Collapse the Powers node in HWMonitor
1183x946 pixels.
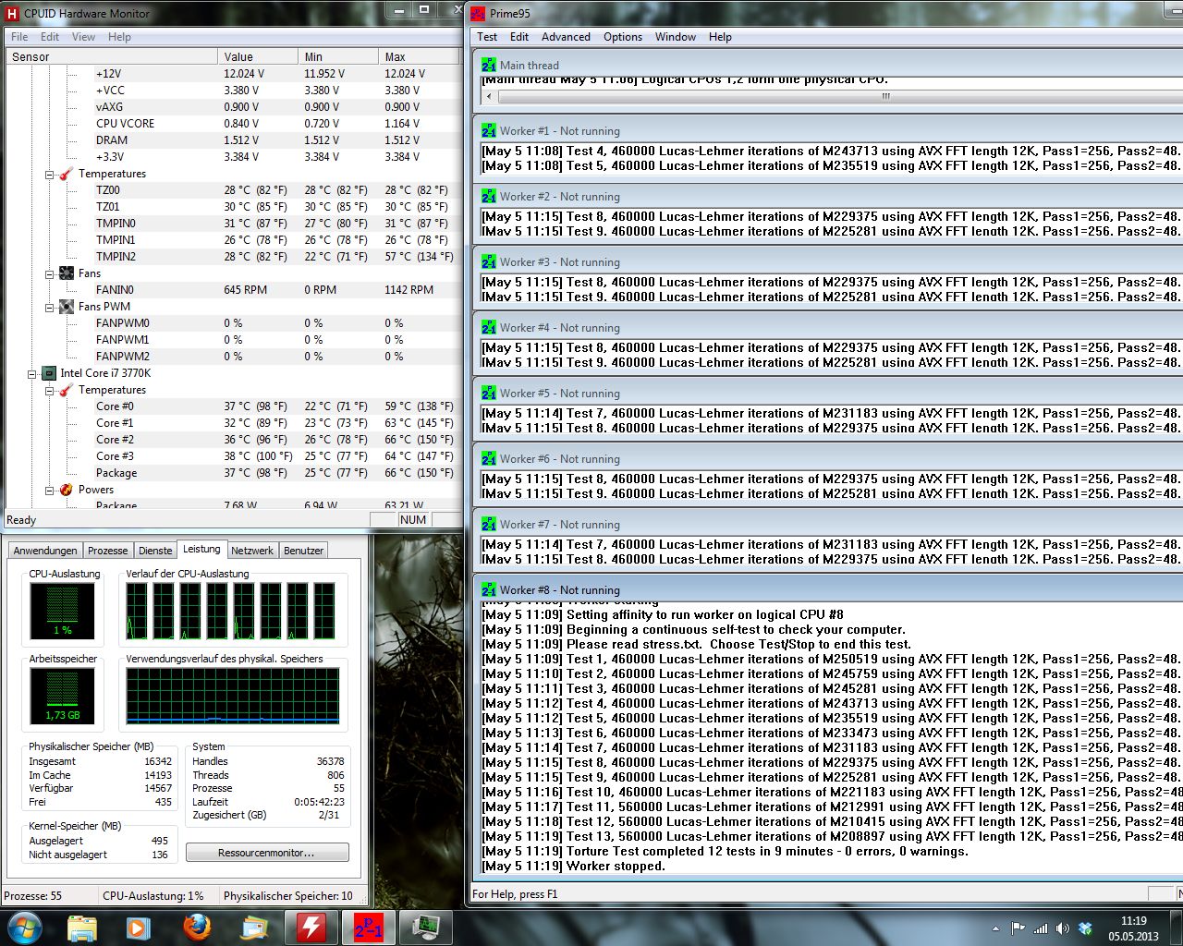[x=49, y=490]
